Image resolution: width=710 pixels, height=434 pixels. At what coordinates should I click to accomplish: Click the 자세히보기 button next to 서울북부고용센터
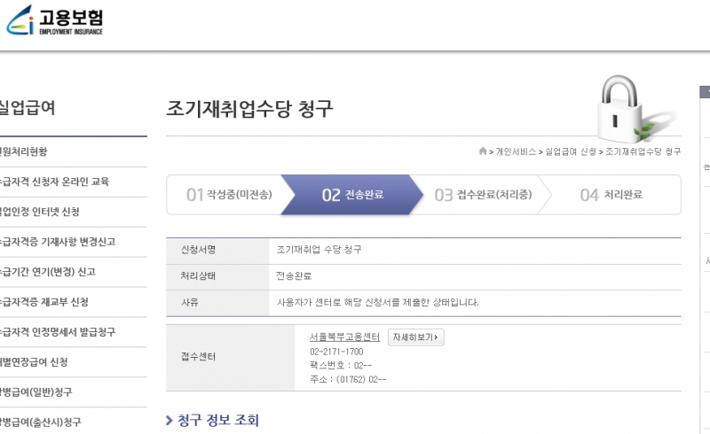click(x=415, y=337)
